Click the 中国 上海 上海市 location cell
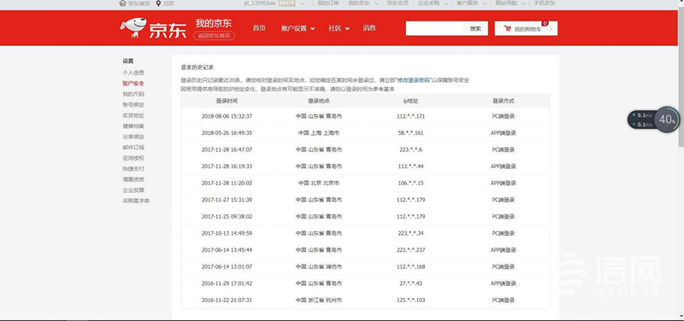684x321 pixels. click(318, 133)
